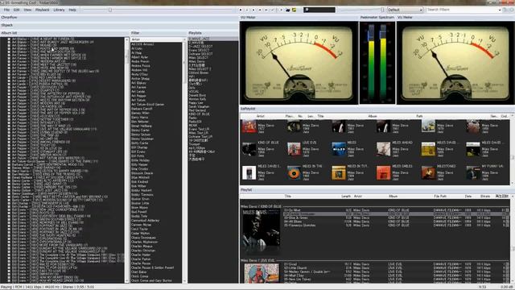Select the MY FUNNY VA... album thumbnail
Viewport: 515px width, 290px height.
point(473,173)
